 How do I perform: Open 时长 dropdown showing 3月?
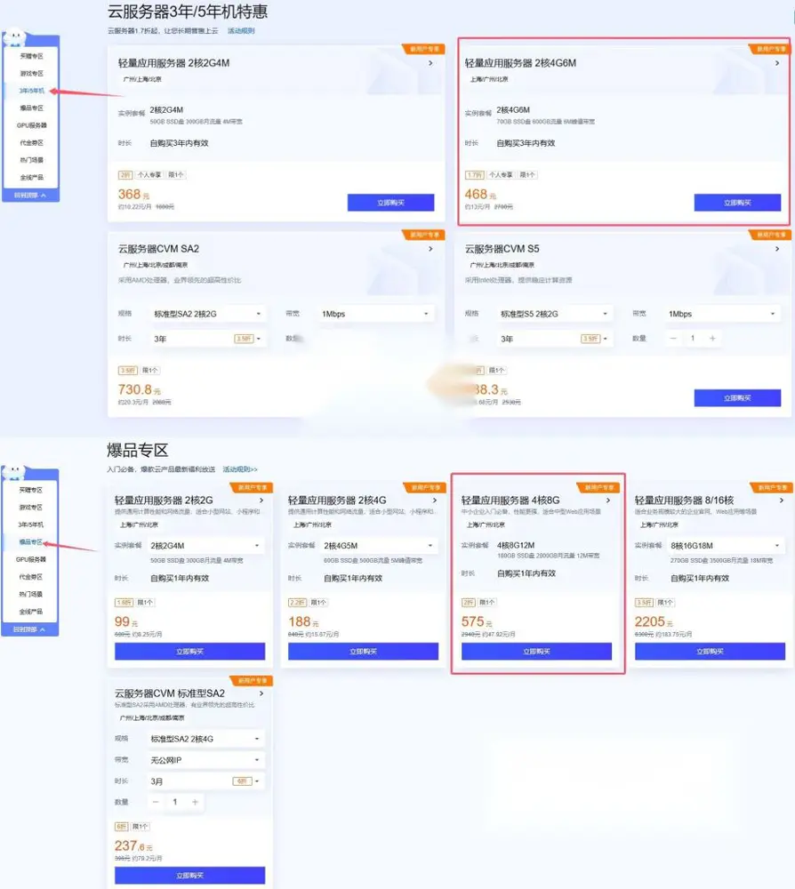[x=205, y=781]
